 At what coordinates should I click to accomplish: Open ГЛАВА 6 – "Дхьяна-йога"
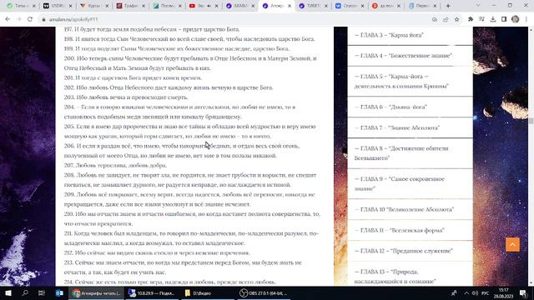[x=390, y=107]
